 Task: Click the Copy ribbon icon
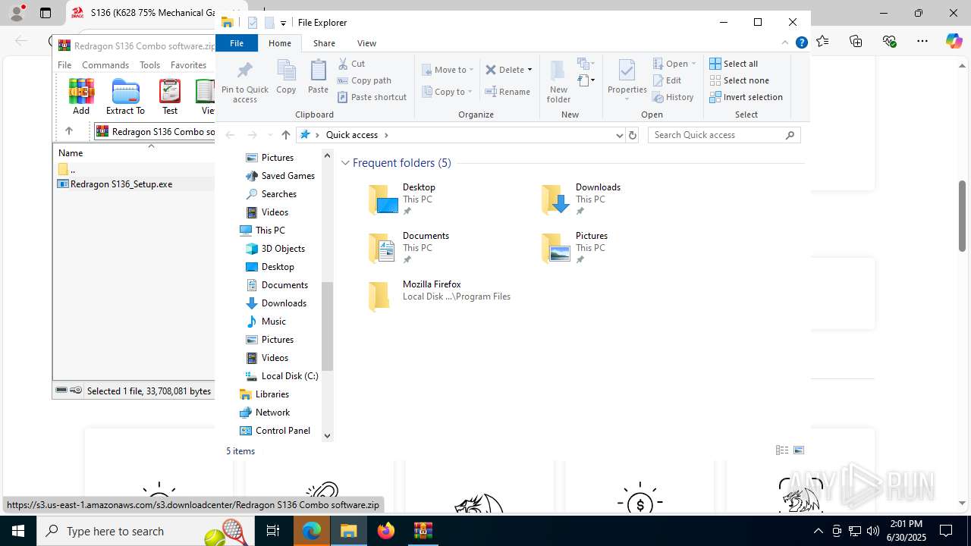tap(286, 77)
